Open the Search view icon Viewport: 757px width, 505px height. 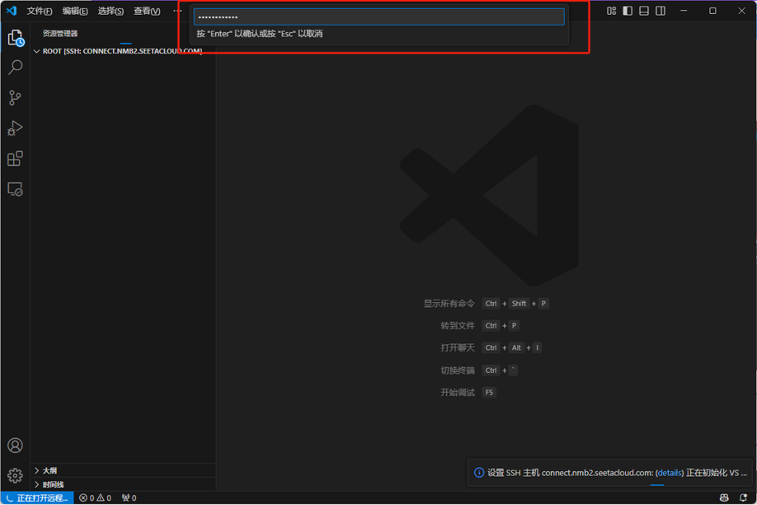[16, 68]
